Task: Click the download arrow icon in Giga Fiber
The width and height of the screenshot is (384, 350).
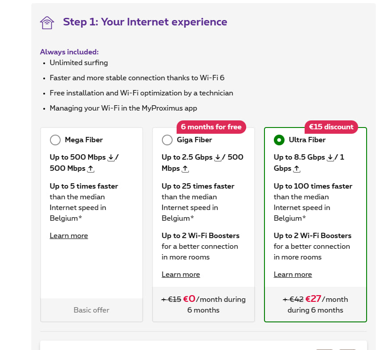Action: coord(218,157)
